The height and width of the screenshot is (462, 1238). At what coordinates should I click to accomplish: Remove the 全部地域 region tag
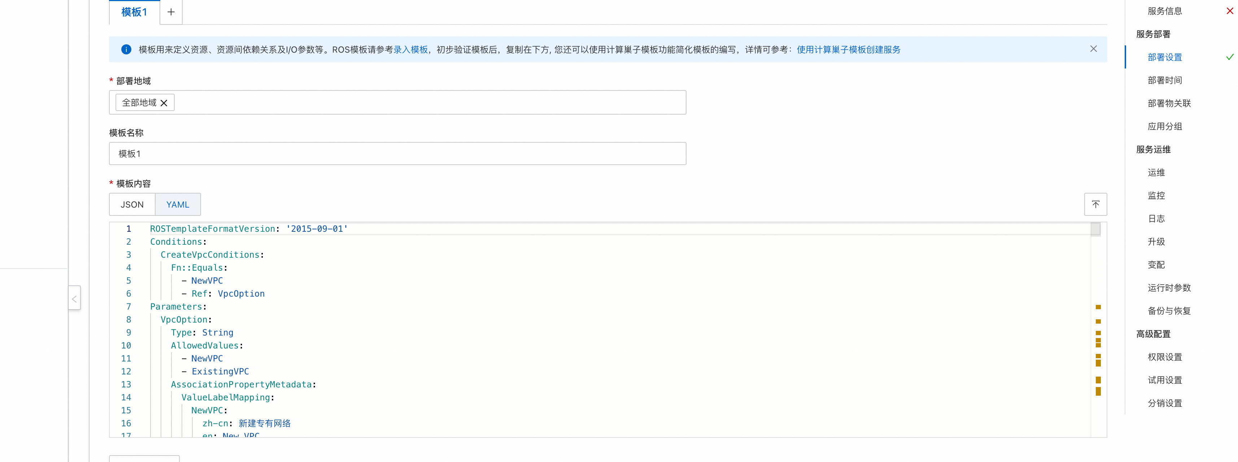(x=164, y=103)
